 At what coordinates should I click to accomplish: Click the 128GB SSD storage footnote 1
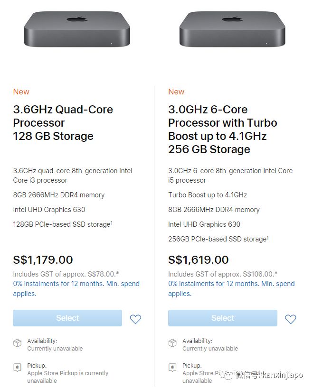[112, 222]
